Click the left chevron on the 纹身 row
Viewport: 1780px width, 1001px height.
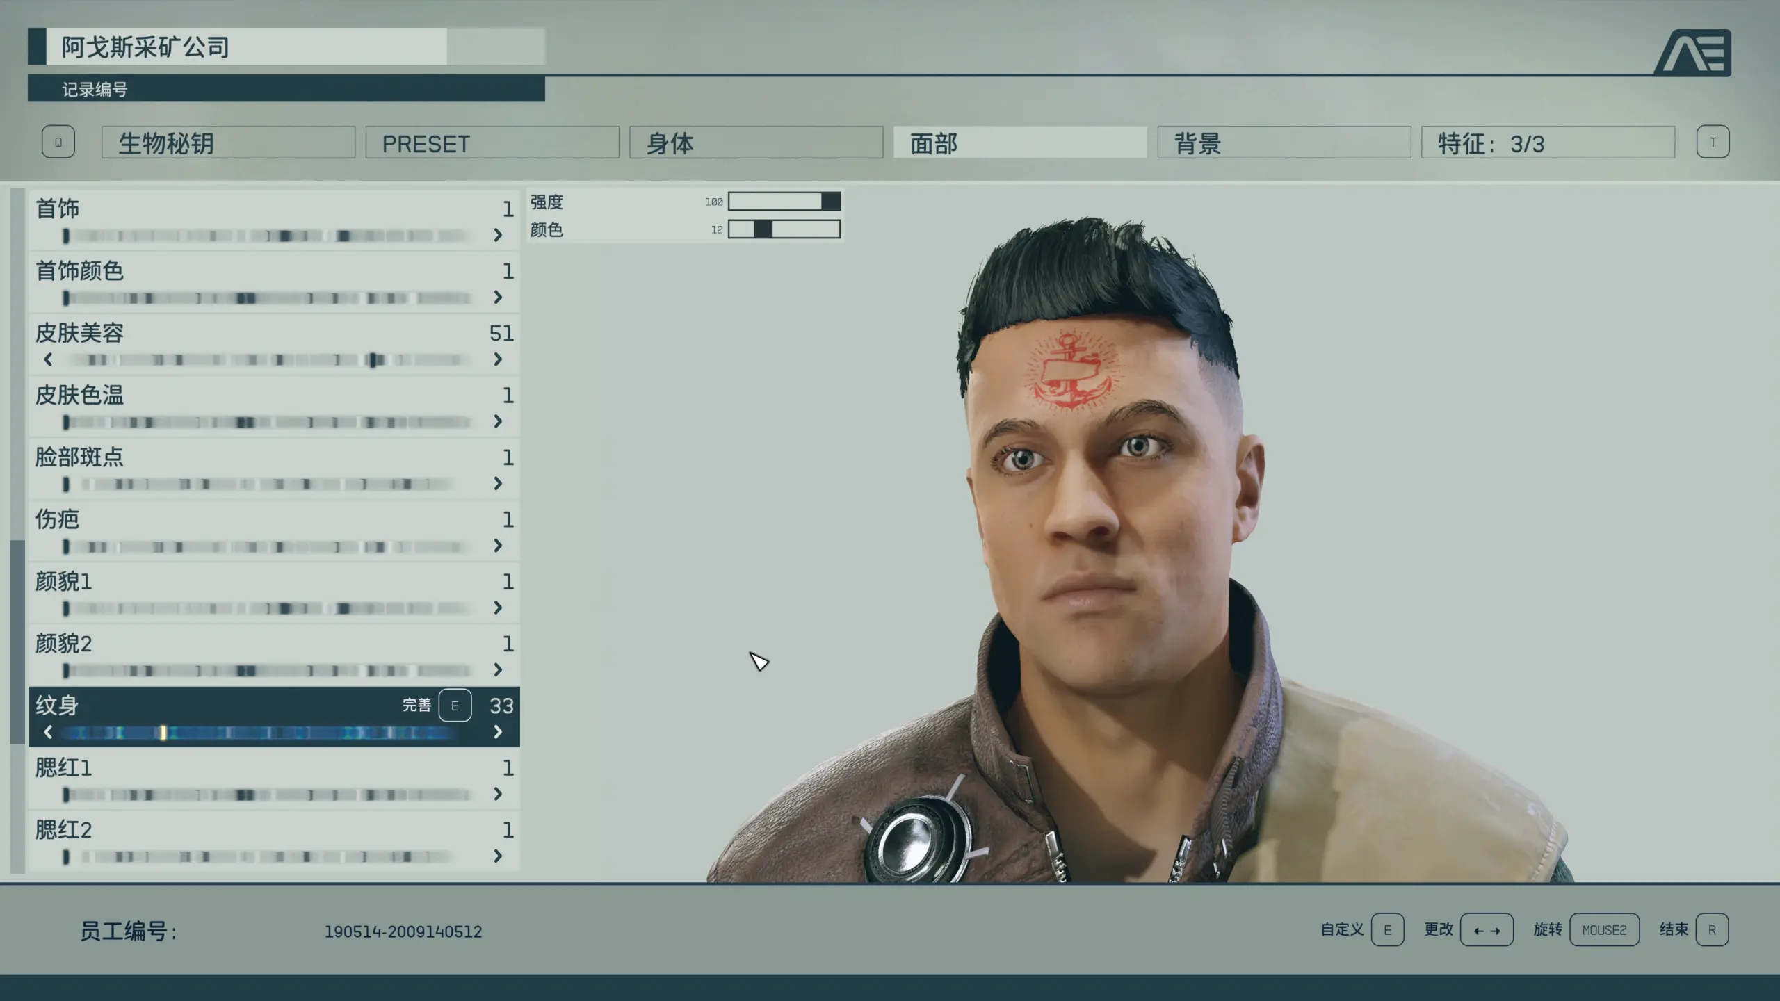click(x=48, y=732)
